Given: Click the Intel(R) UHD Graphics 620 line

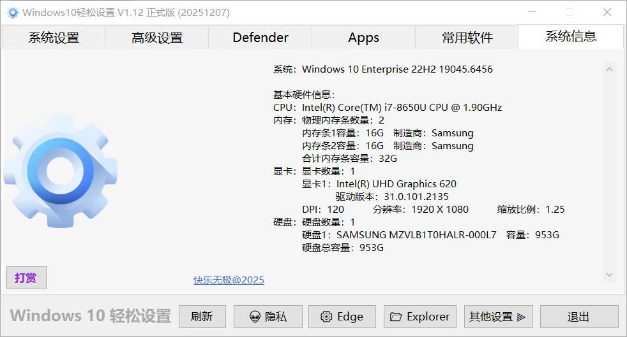Looking at the screenshot, I should [379, 184].
